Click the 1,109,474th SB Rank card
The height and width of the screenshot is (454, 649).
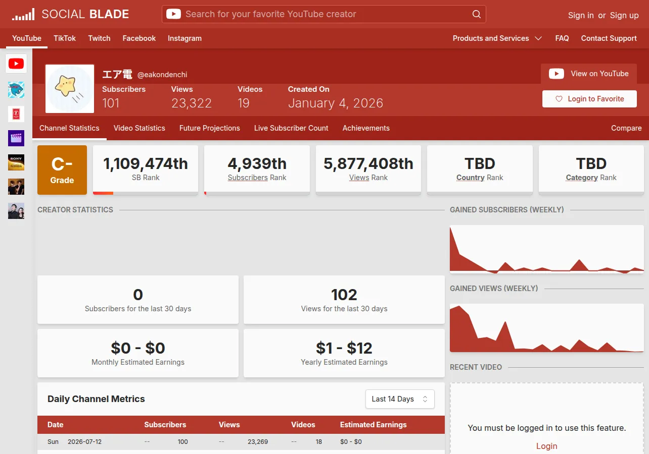(146, 169)
